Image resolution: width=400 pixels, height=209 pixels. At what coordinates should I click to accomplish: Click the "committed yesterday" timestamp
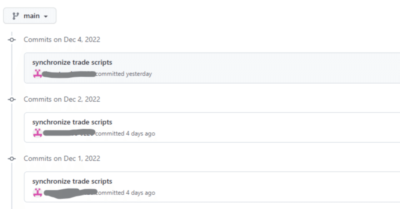(x=124, y=74)
